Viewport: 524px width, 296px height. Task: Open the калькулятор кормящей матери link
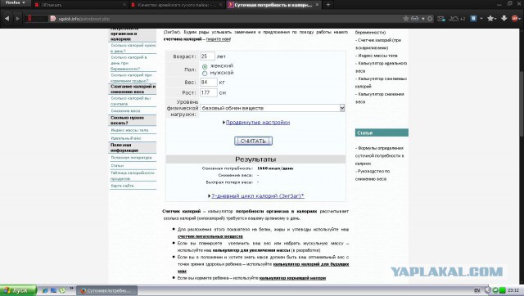tap(292, 278)
